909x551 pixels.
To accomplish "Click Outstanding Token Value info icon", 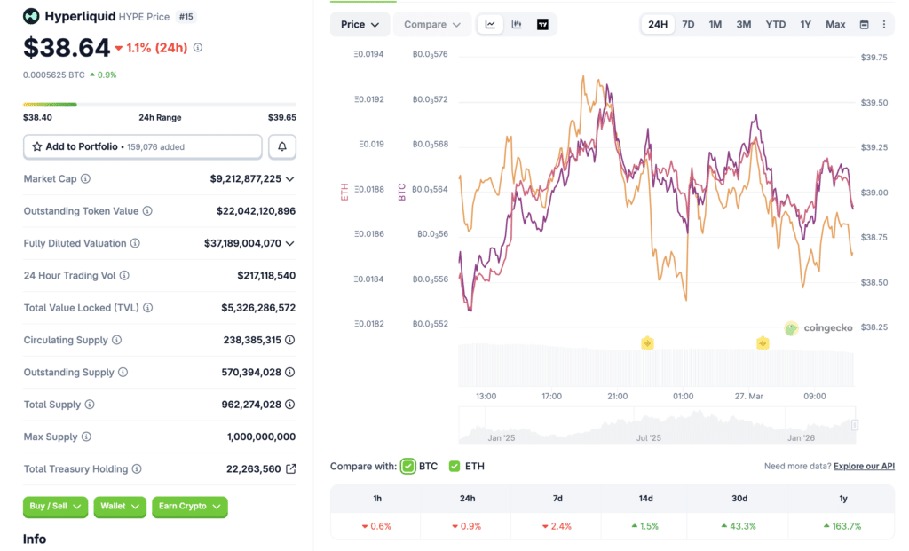I will (147, 211).
